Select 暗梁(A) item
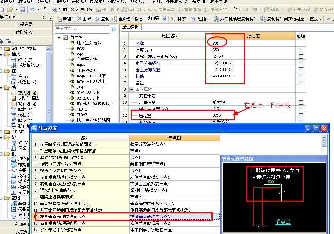This screenshot has width=334, height=234. click(x=25, y=120)
